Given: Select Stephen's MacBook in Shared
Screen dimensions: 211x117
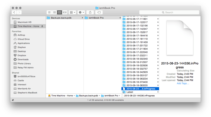Looking at the screenshot, I should pyautogui.click(x=28, y=93).
